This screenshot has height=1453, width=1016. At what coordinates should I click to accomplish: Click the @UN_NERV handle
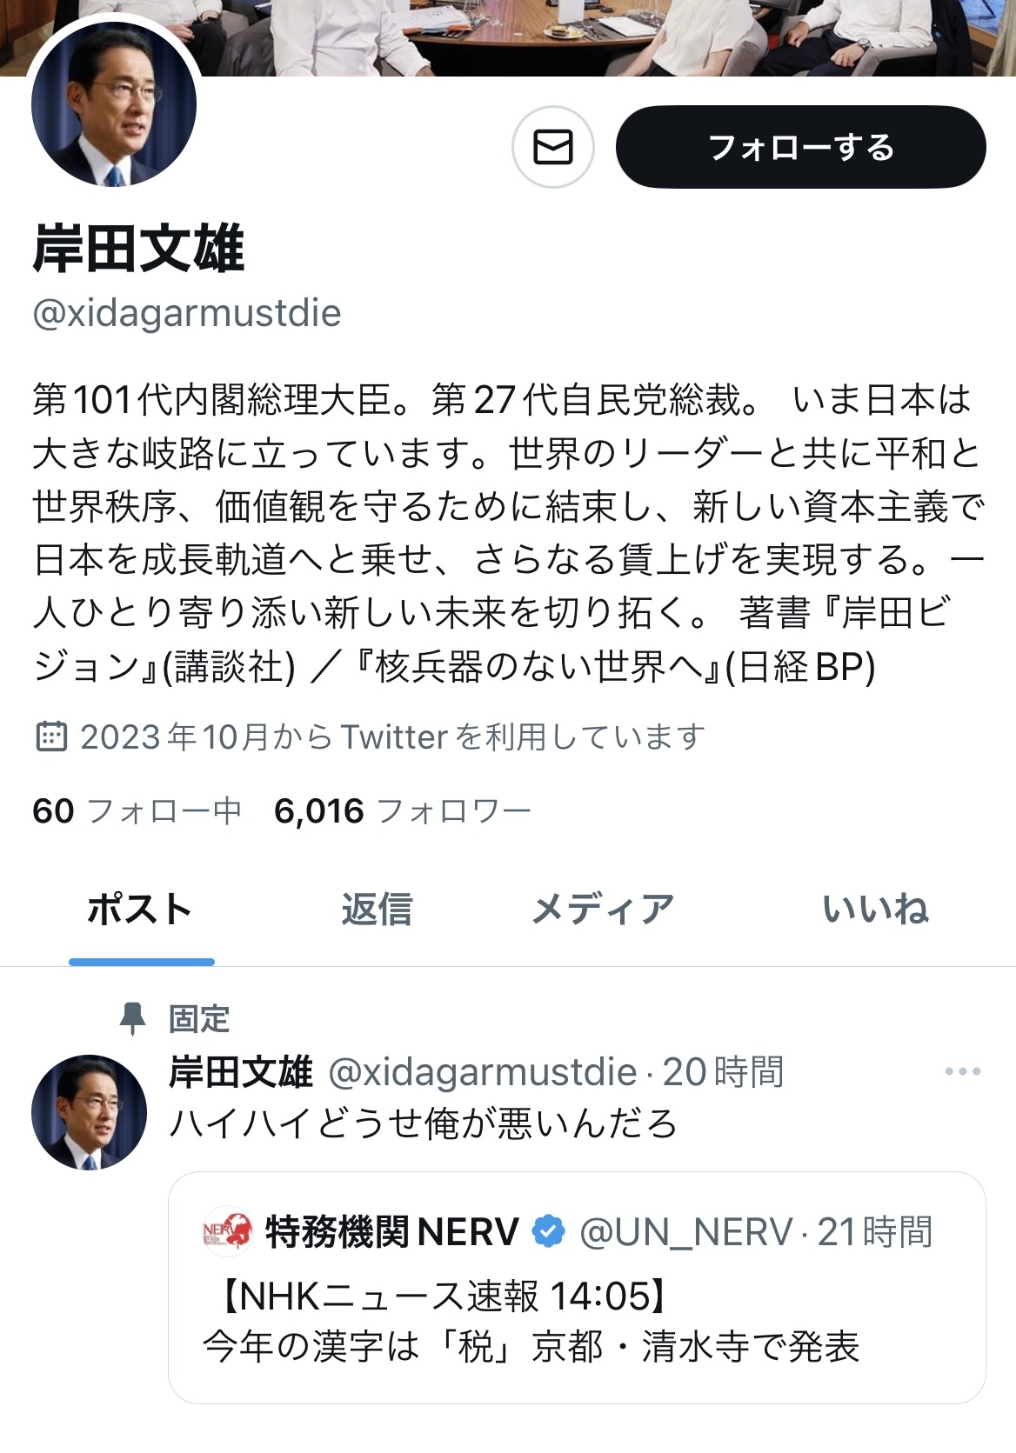685,1232
